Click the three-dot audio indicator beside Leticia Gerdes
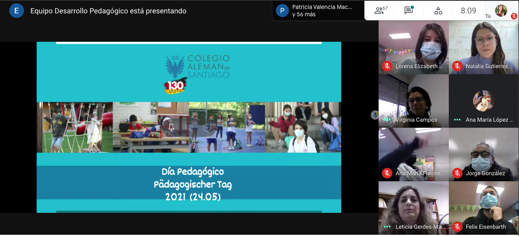This screenshot has width=519, height=236. (x=387, y=227)
